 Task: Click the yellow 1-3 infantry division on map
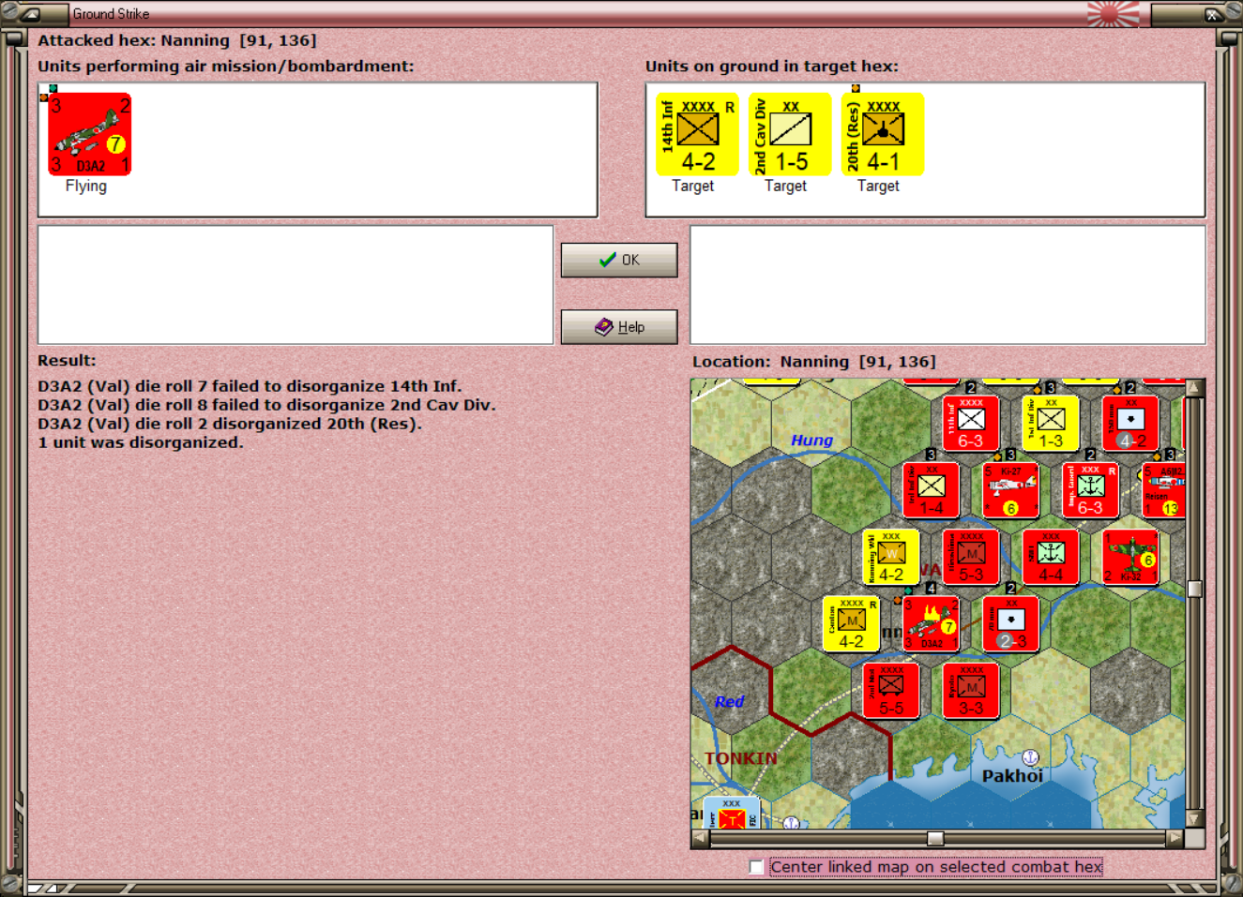tap(1051, 423)
